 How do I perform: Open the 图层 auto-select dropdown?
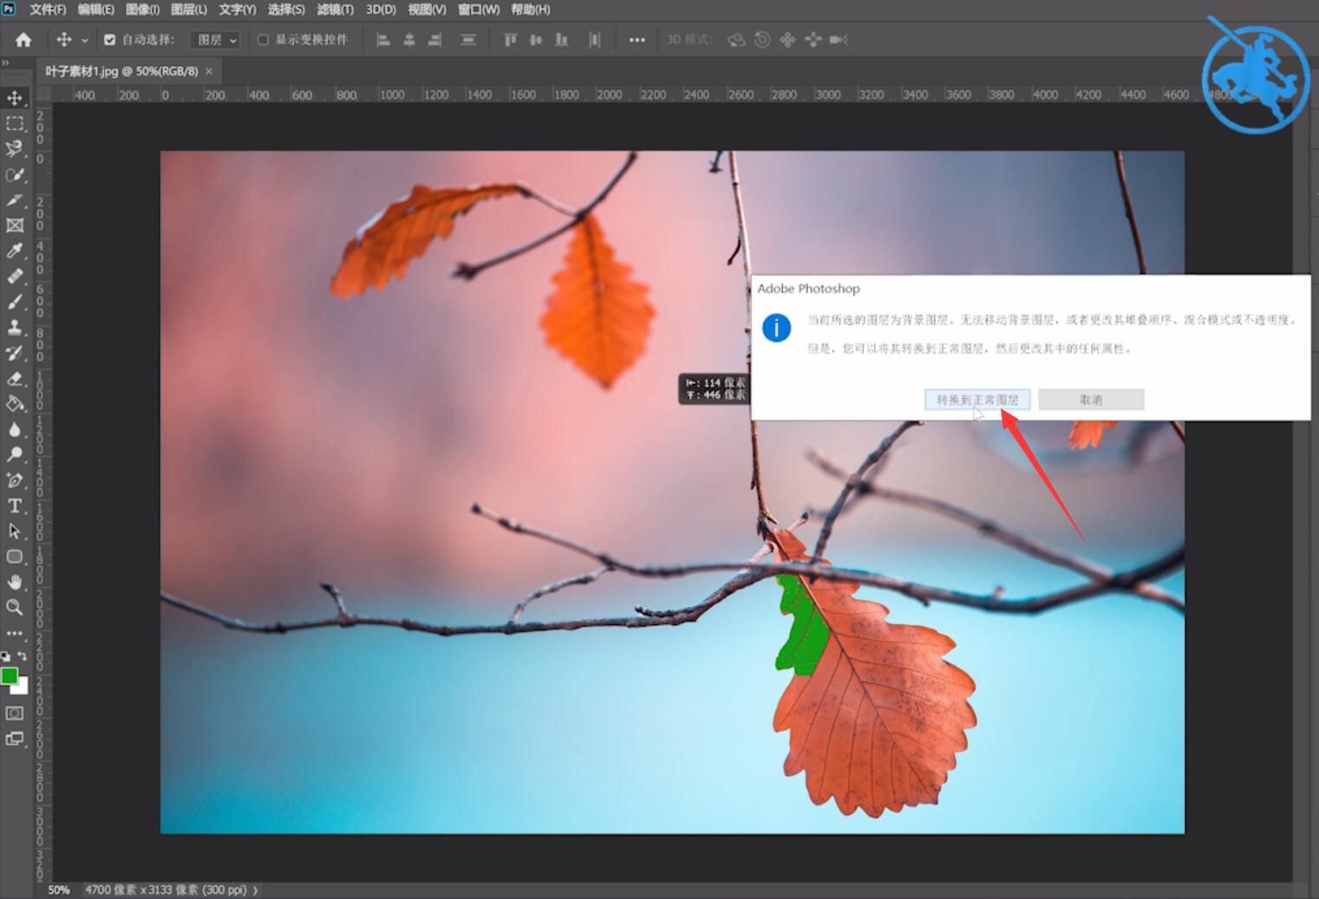click(x=215, y=40)
